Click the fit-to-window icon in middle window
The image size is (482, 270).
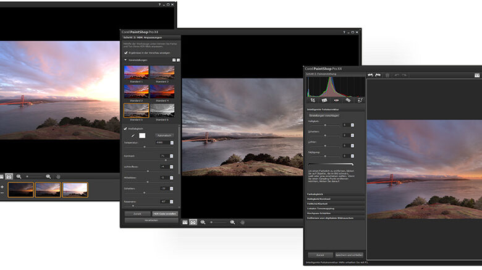tap(193, 222)
